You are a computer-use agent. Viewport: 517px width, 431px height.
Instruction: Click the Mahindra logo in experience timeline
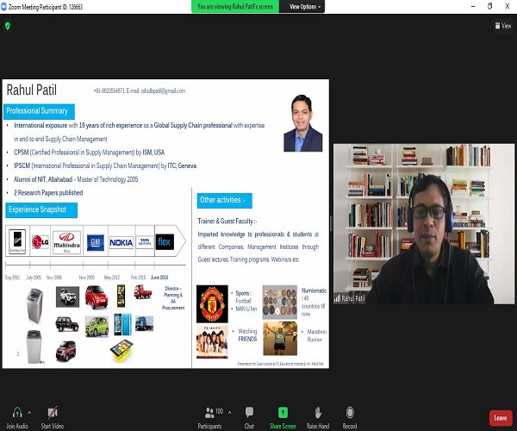(x=66, y=242)
